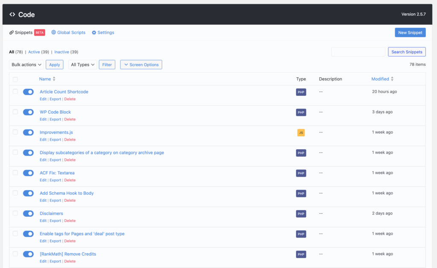The image size is (437, 268).
Task: Tick the checkbox for WP Code Block
Action: pos(15,112)
